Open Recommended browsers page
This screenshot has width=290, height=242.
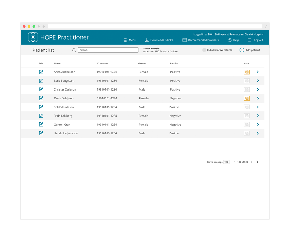[201, 40]
